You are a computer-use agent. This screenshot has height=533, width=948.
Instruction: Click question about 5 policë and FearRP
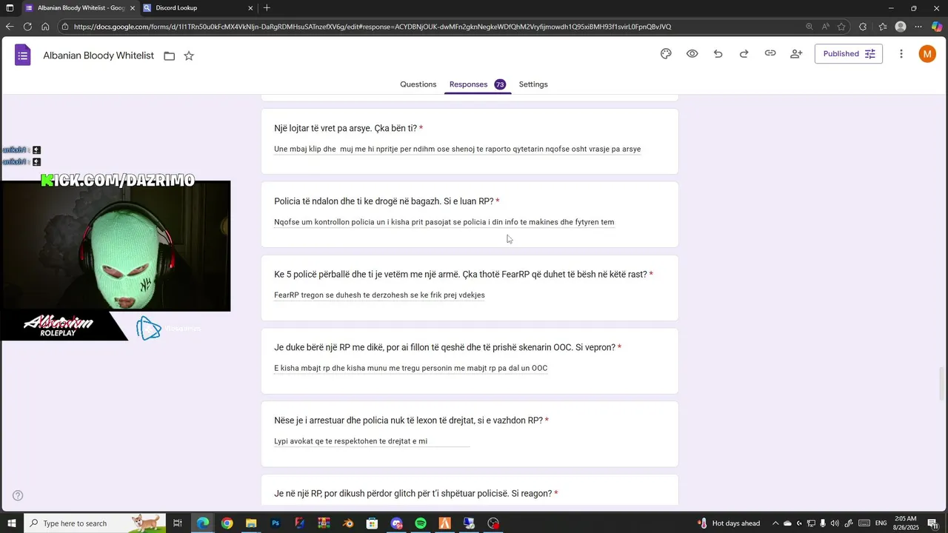(461, 275)
